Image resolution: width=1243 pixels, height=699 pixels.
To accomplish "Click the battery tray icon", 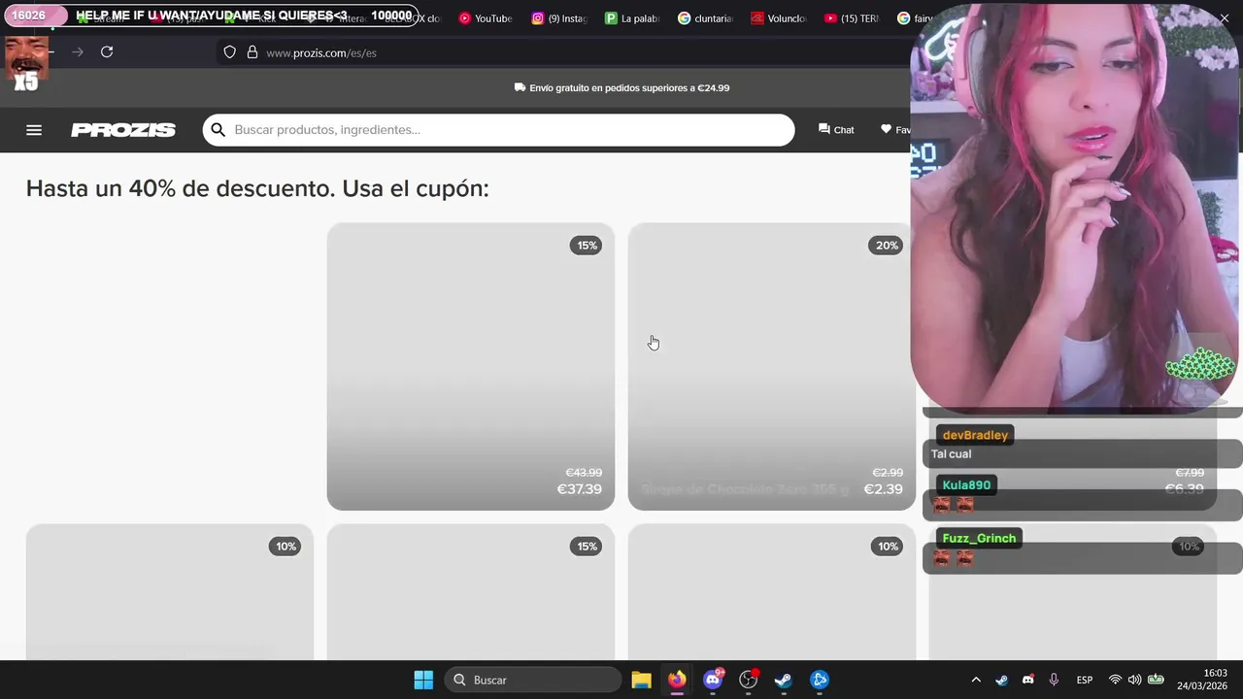I will point(1156,680).
